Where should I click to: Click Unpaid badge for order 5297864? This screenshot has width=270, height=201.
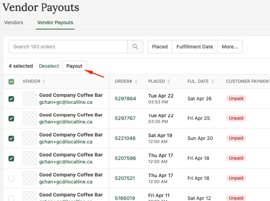pos(236,98)
